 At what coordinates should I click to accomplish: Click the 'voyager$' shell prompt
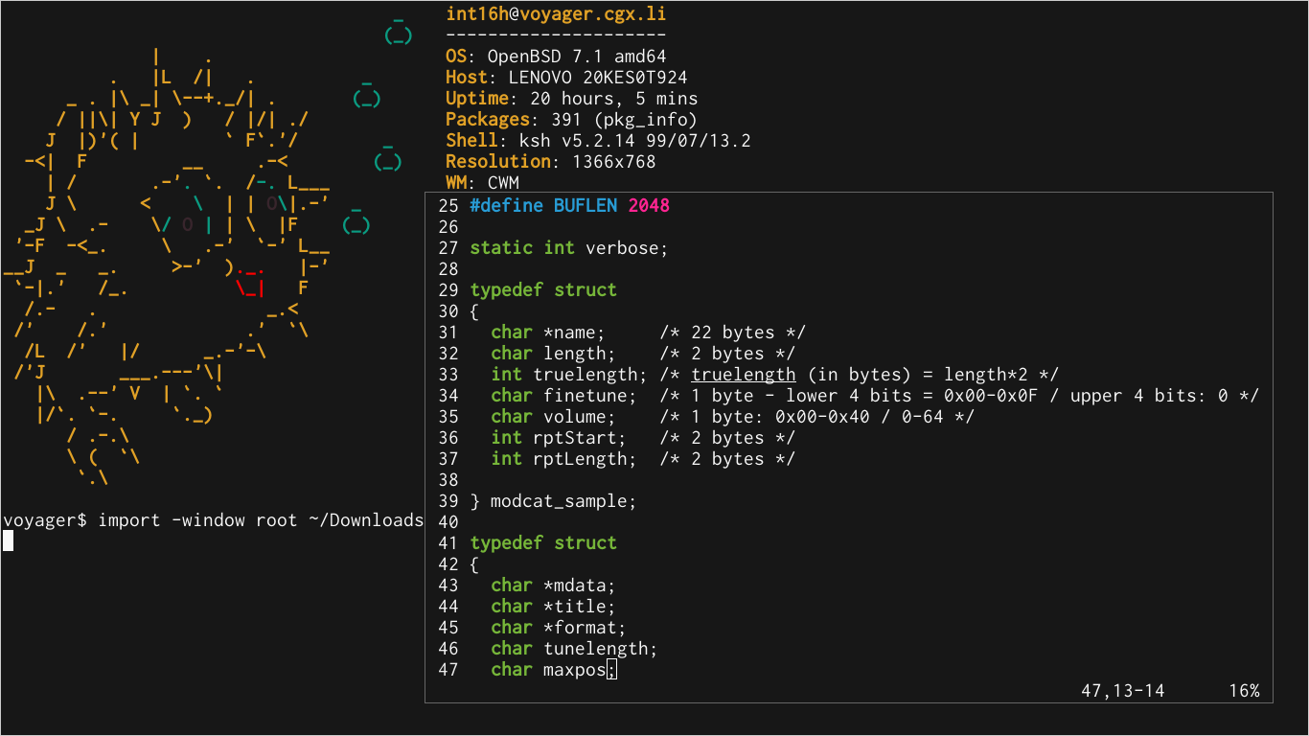pyautogui.click(x=45, y=520)
